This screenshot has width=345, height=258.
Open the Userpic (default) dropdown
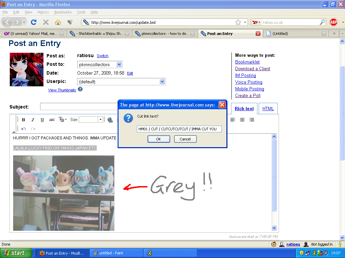click(x=162, y=82)
